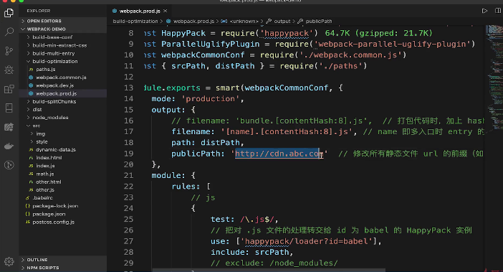Click the Run icon in editor title bar
Screen dimensions: 503x272
tap(484, 11)
